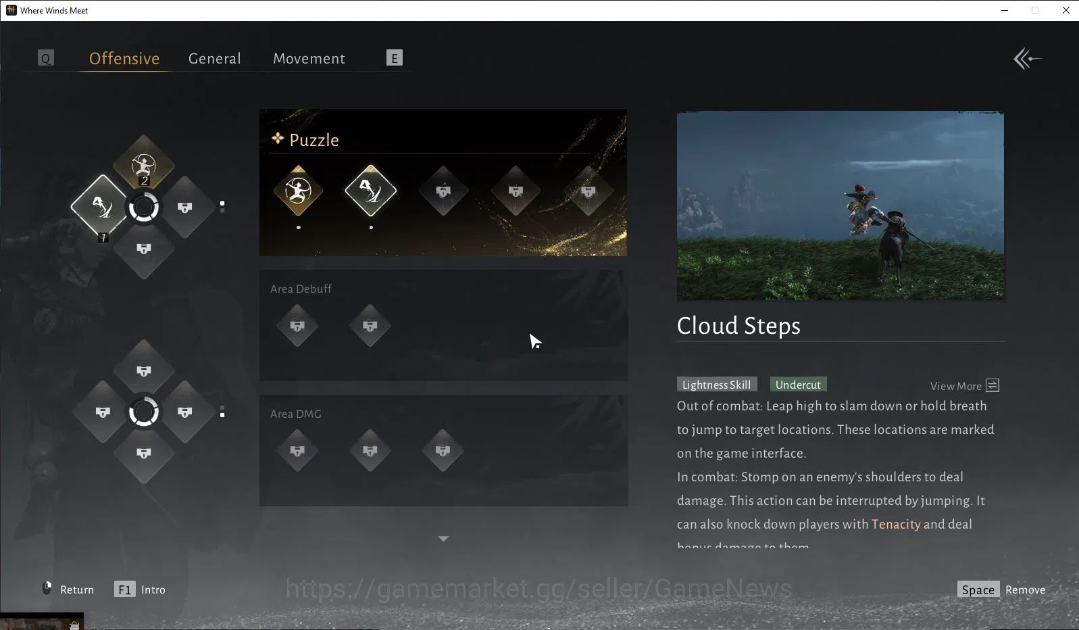Select the locked bottom slot of lower wheel
This screenshot has width=1079, height=630.
(144, 454)
